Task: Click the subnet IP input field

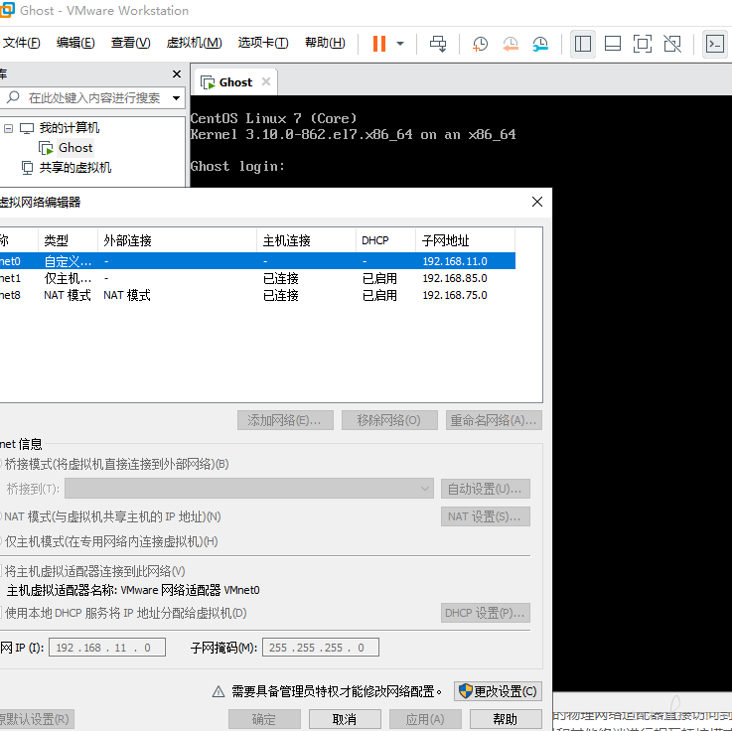Action: pos(107,648)
